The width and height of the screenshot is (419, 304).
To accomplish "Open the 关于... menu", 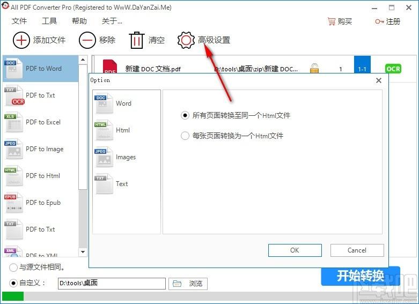I will click(x=112, y=21).
